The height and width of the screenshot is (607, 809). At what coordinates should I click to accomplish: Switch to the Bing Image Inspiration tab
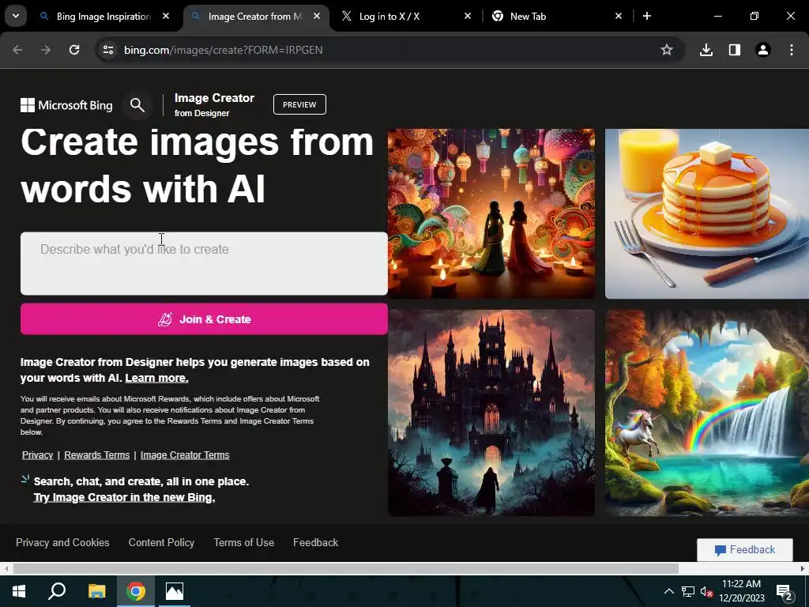[x=103, y=17]
